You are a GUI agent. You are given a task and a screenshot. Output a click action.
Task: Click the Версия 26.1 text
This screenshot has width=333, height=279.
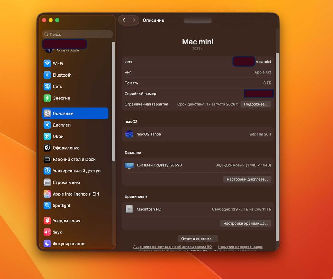pyautogui.click(x=260, y=134)
